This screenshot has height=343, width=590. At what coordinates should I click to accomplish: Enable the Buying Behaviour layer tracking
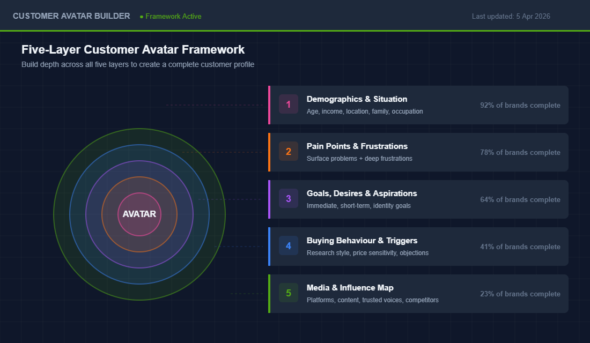[x=418, y=247]
